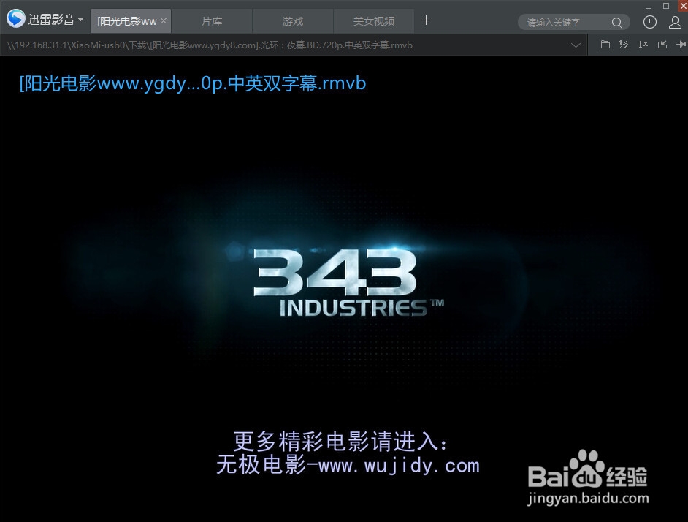Close the 迅雷影音 window

683,6
